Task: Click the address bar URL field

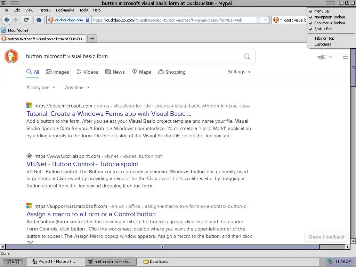Action: [x=174, y=20]
